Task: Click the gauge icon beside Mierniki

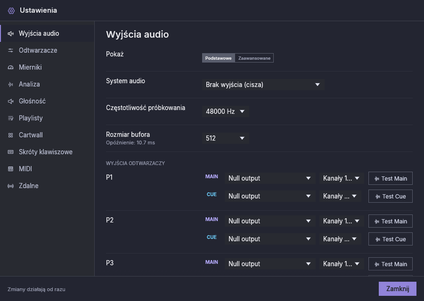Action: [10, 67]
